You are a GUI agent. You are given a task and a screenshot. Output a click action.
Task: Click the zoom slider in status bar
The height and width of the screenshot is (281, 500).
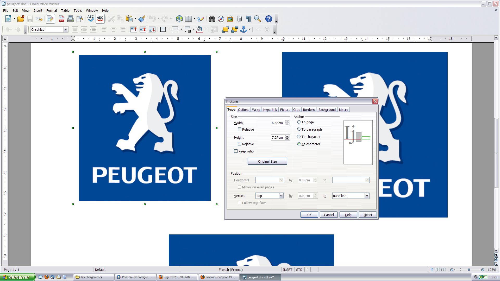click(x=469, y=270)
